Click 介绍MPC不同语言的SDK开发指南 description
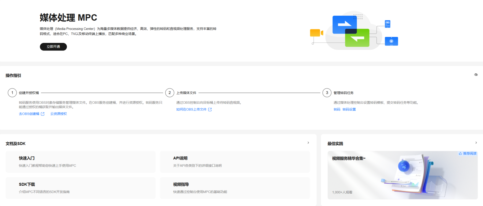The height and width of the screenshot is (206, 483). (x=44, y=192)
